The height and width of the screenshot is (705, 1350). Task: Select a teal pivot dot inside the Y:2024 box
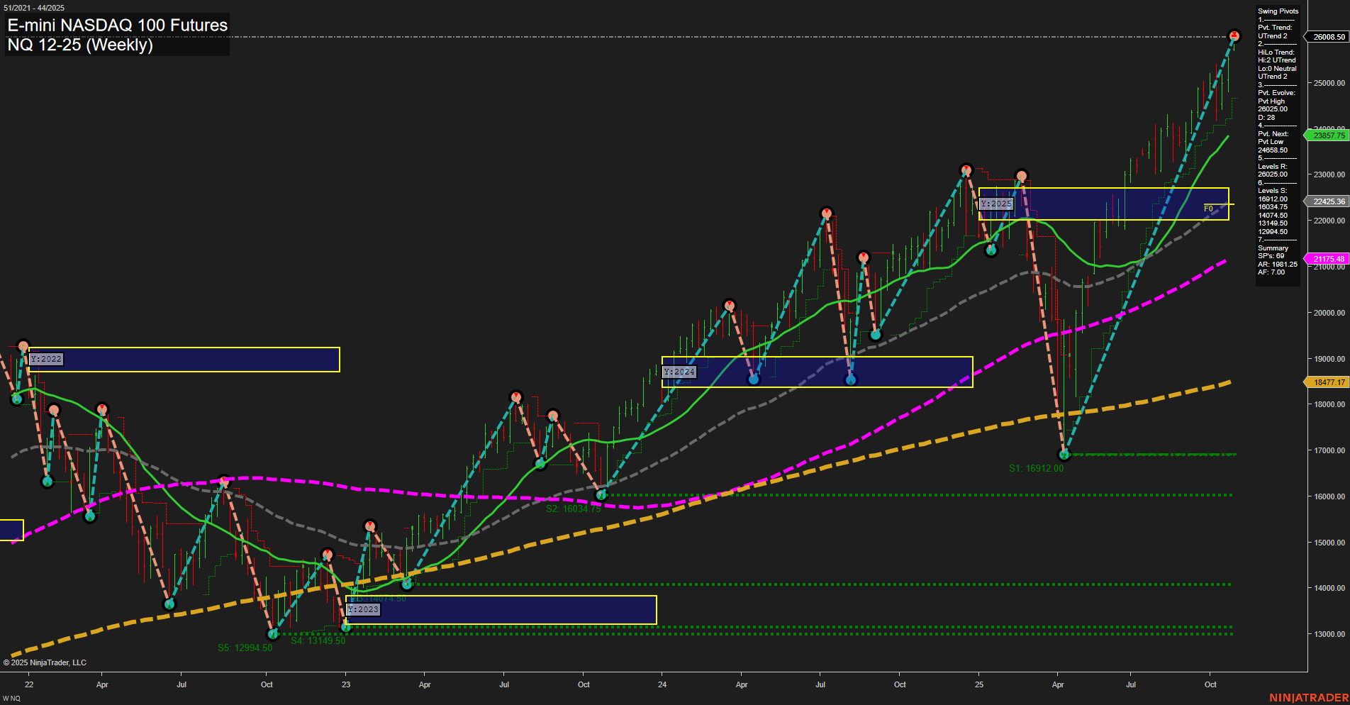[754, 378]
